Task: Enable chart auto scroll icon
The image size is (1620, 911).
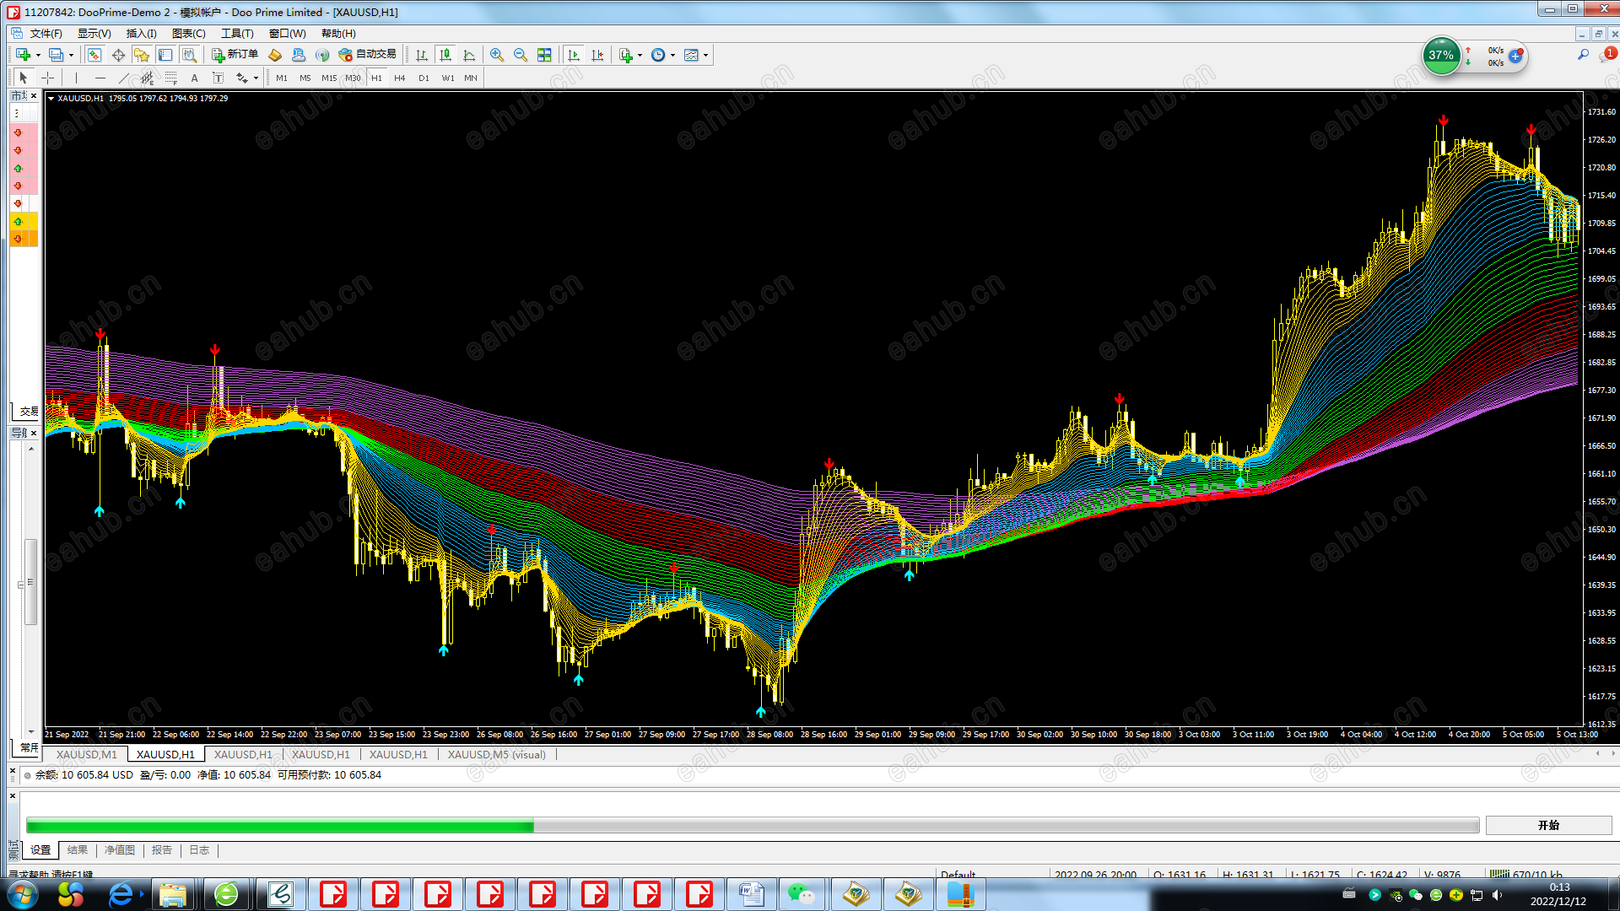Action: 574,55
